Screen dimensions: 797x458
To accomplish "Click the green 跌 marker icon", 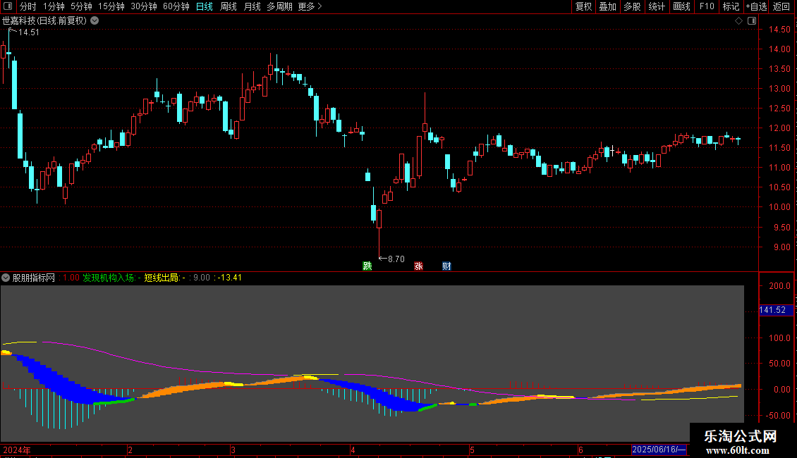I will (x=367, y=266).
